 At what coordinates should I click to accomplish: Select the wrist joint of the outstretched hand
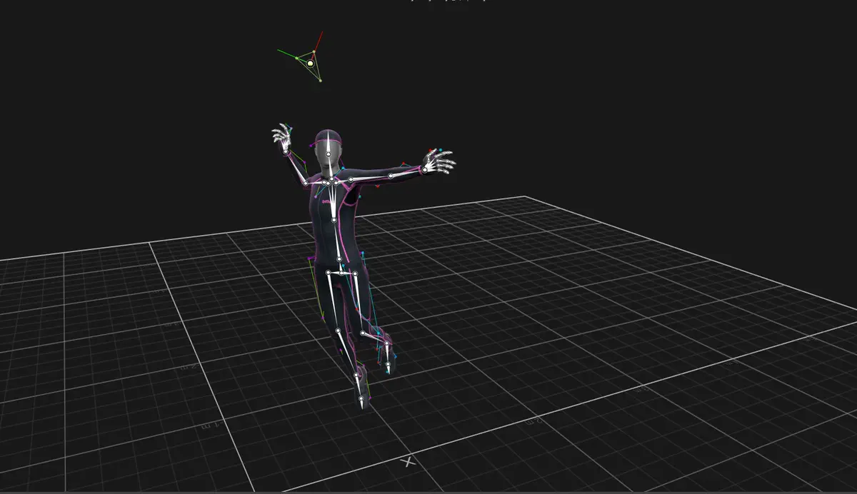pos(424,170)
